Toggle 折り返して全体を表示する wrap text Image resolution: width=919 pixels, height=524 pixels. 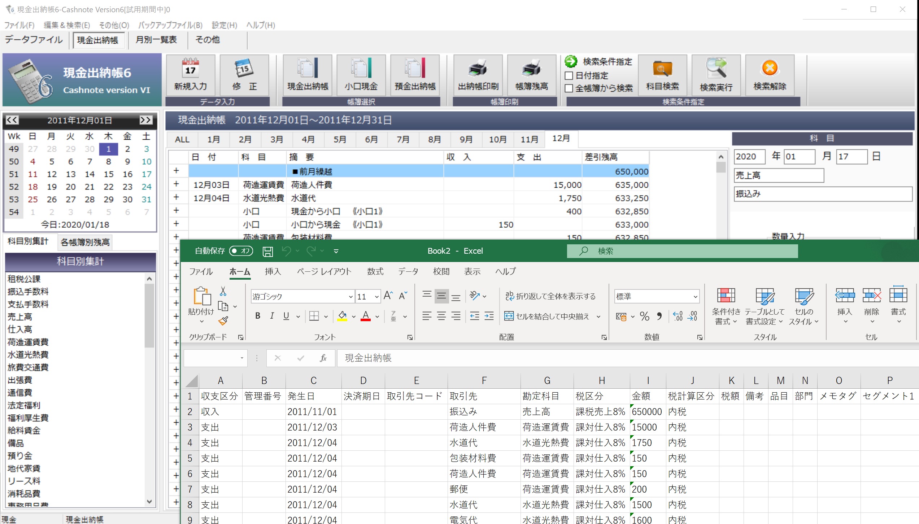(x=550, y=296)
